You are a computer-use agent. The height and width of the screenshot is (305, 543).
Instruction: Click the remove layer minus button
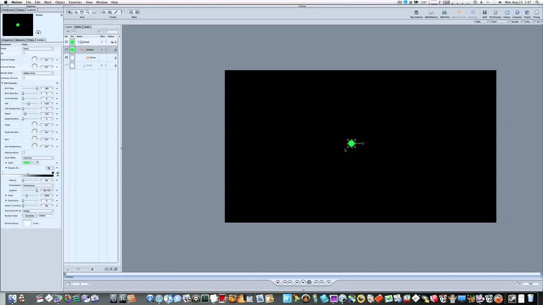pyautogui.click(x=73, y=32)
